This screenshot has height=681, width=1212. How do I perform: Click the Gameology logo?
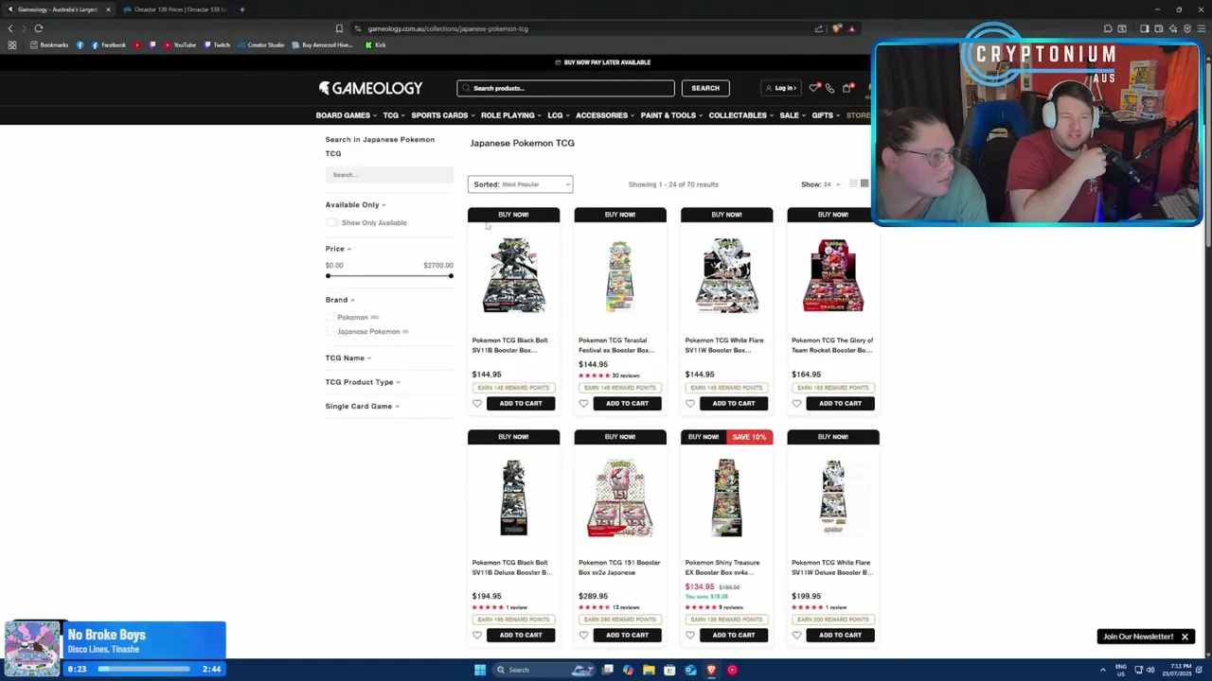pos(370,88)
